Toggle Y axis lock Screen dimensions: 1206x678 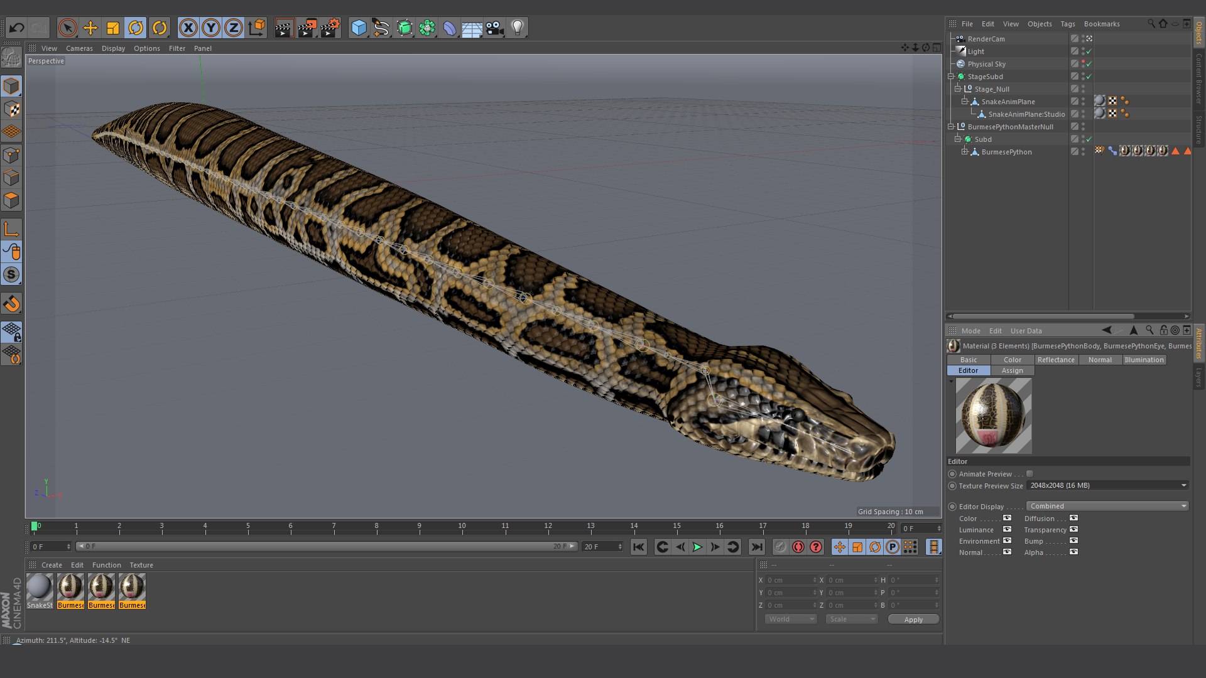(x=211, y=28)
